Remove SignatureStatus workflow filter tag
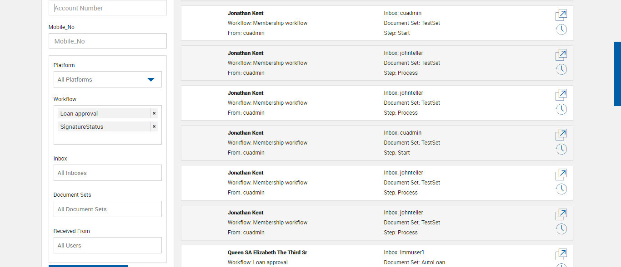This screenshot has height=267, width=621. click(x=154, y=126)
